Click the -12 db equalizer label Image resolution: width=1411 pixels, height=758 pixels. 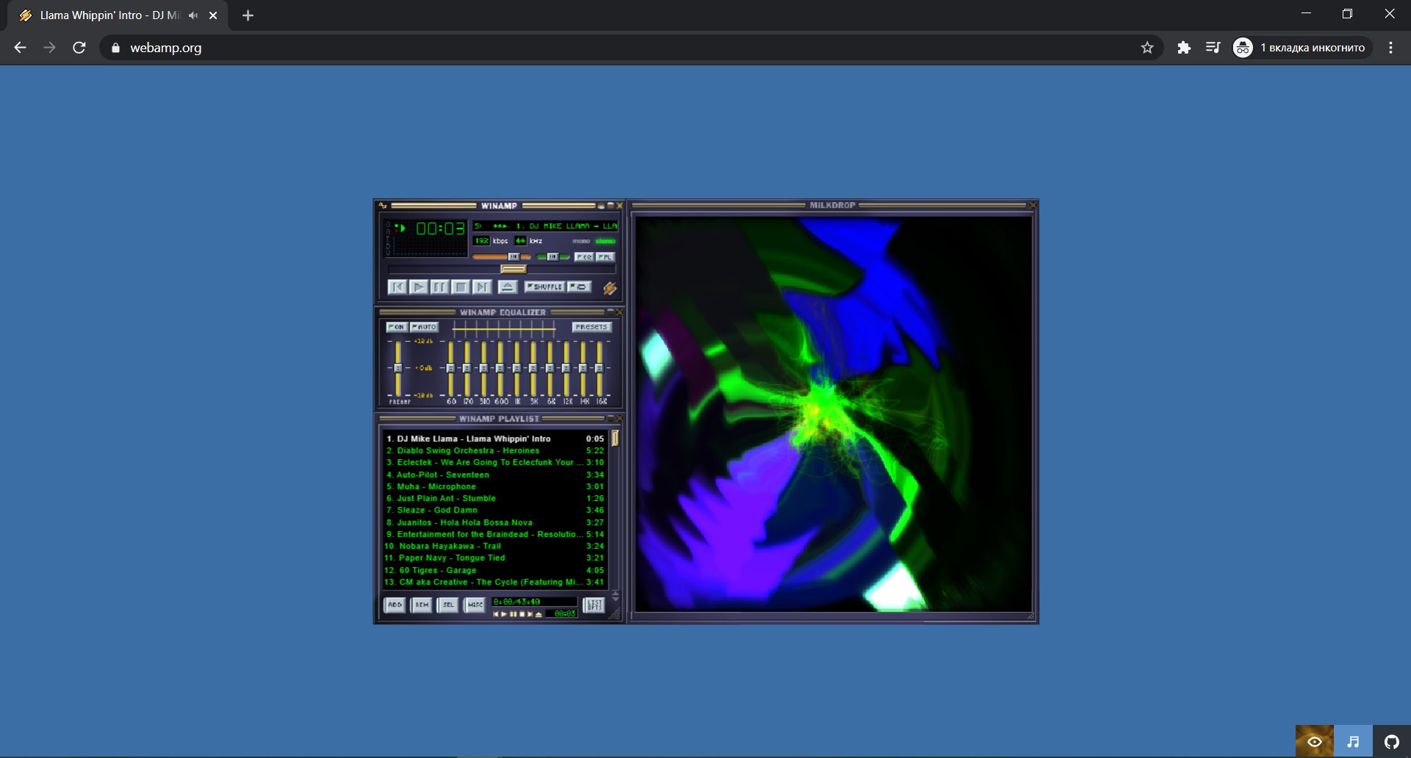click(x=423, y=395)
